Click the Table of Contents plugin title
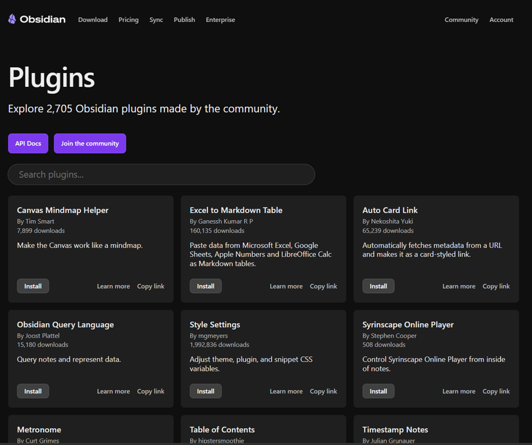Image resolution: width=532 pixels, height=445 pixels. coord(222,430)
